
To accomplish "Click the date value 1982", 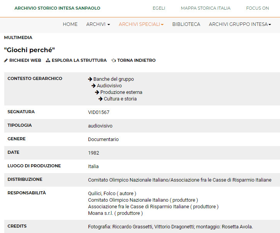I will [93, 153].
